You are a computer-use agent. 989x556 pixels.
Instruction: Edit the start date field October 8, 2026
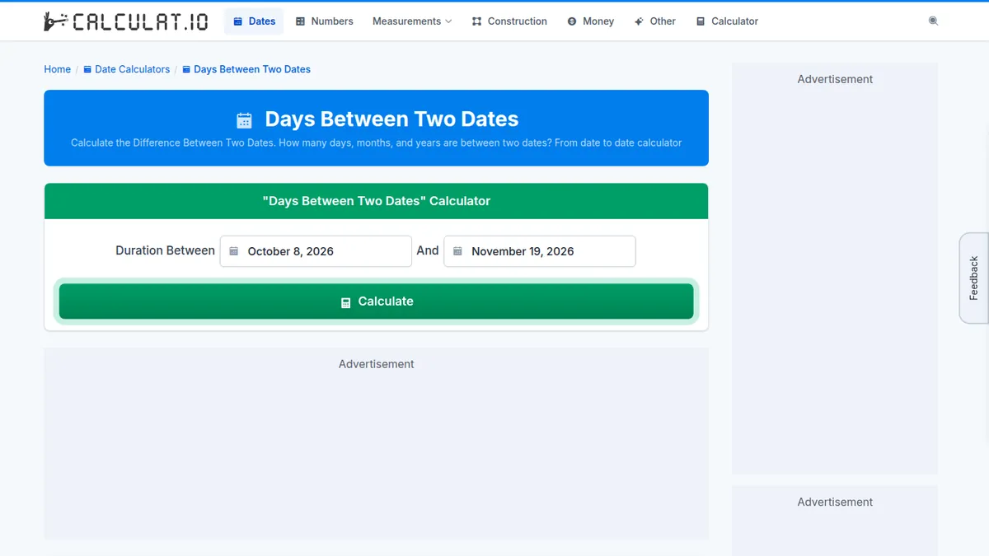[x=316, y=251]
